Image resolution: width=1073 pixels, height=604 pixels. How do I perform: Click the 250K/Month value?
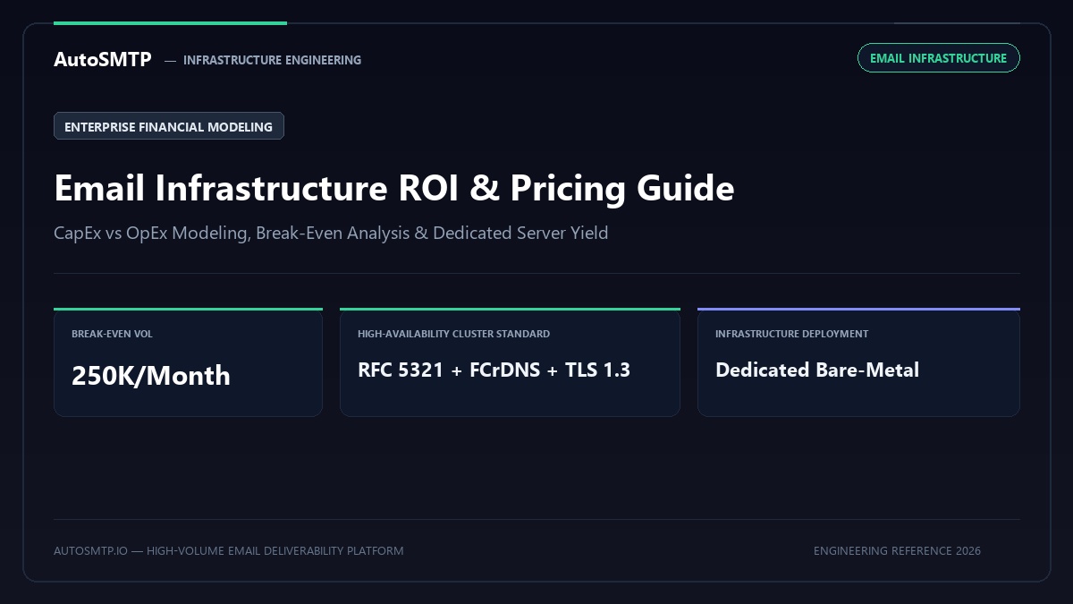point(151,375)
